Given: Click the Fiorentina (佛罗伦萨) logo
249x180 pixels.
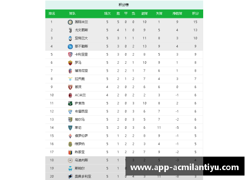Looking at the screenshot, I should [70, 136].
